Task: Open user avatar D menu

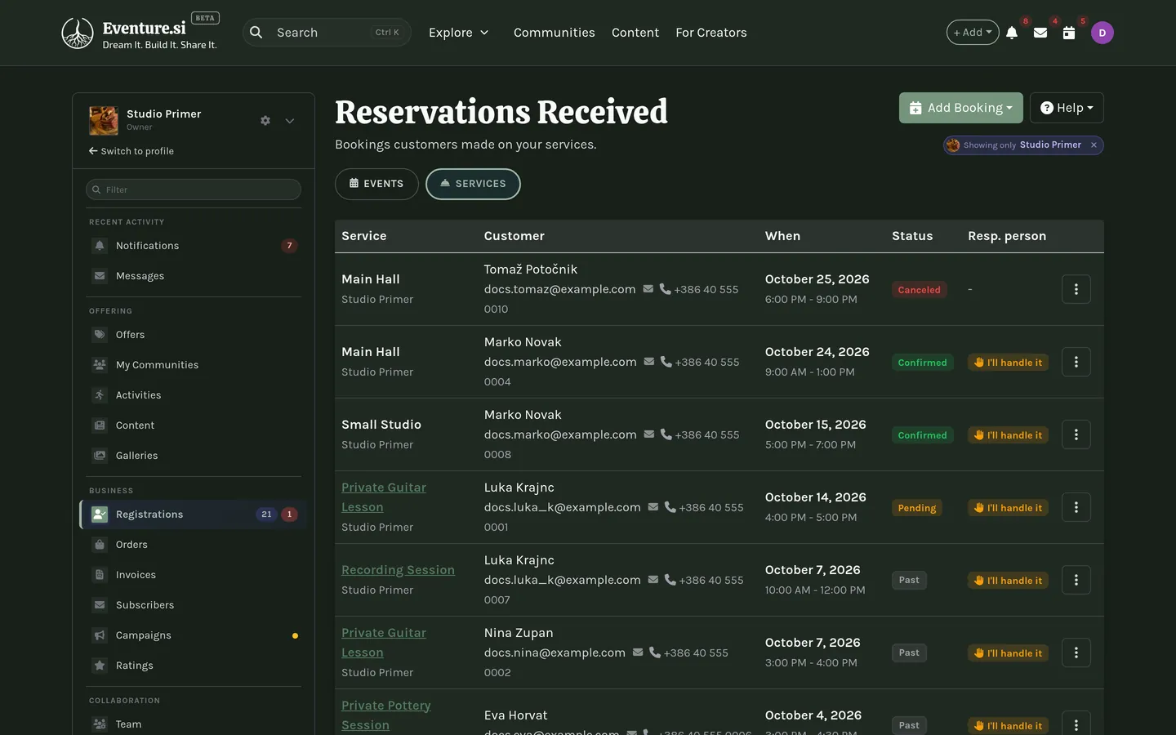Action: pos(1102,33)
